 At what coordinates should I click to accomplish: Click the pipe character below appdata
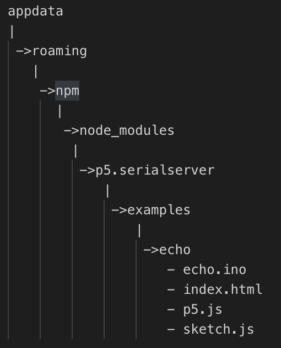click(12, 31)
